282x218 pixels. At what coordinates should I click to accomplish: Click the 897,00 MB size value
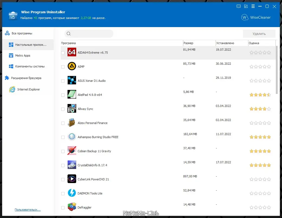coord(190,176)
